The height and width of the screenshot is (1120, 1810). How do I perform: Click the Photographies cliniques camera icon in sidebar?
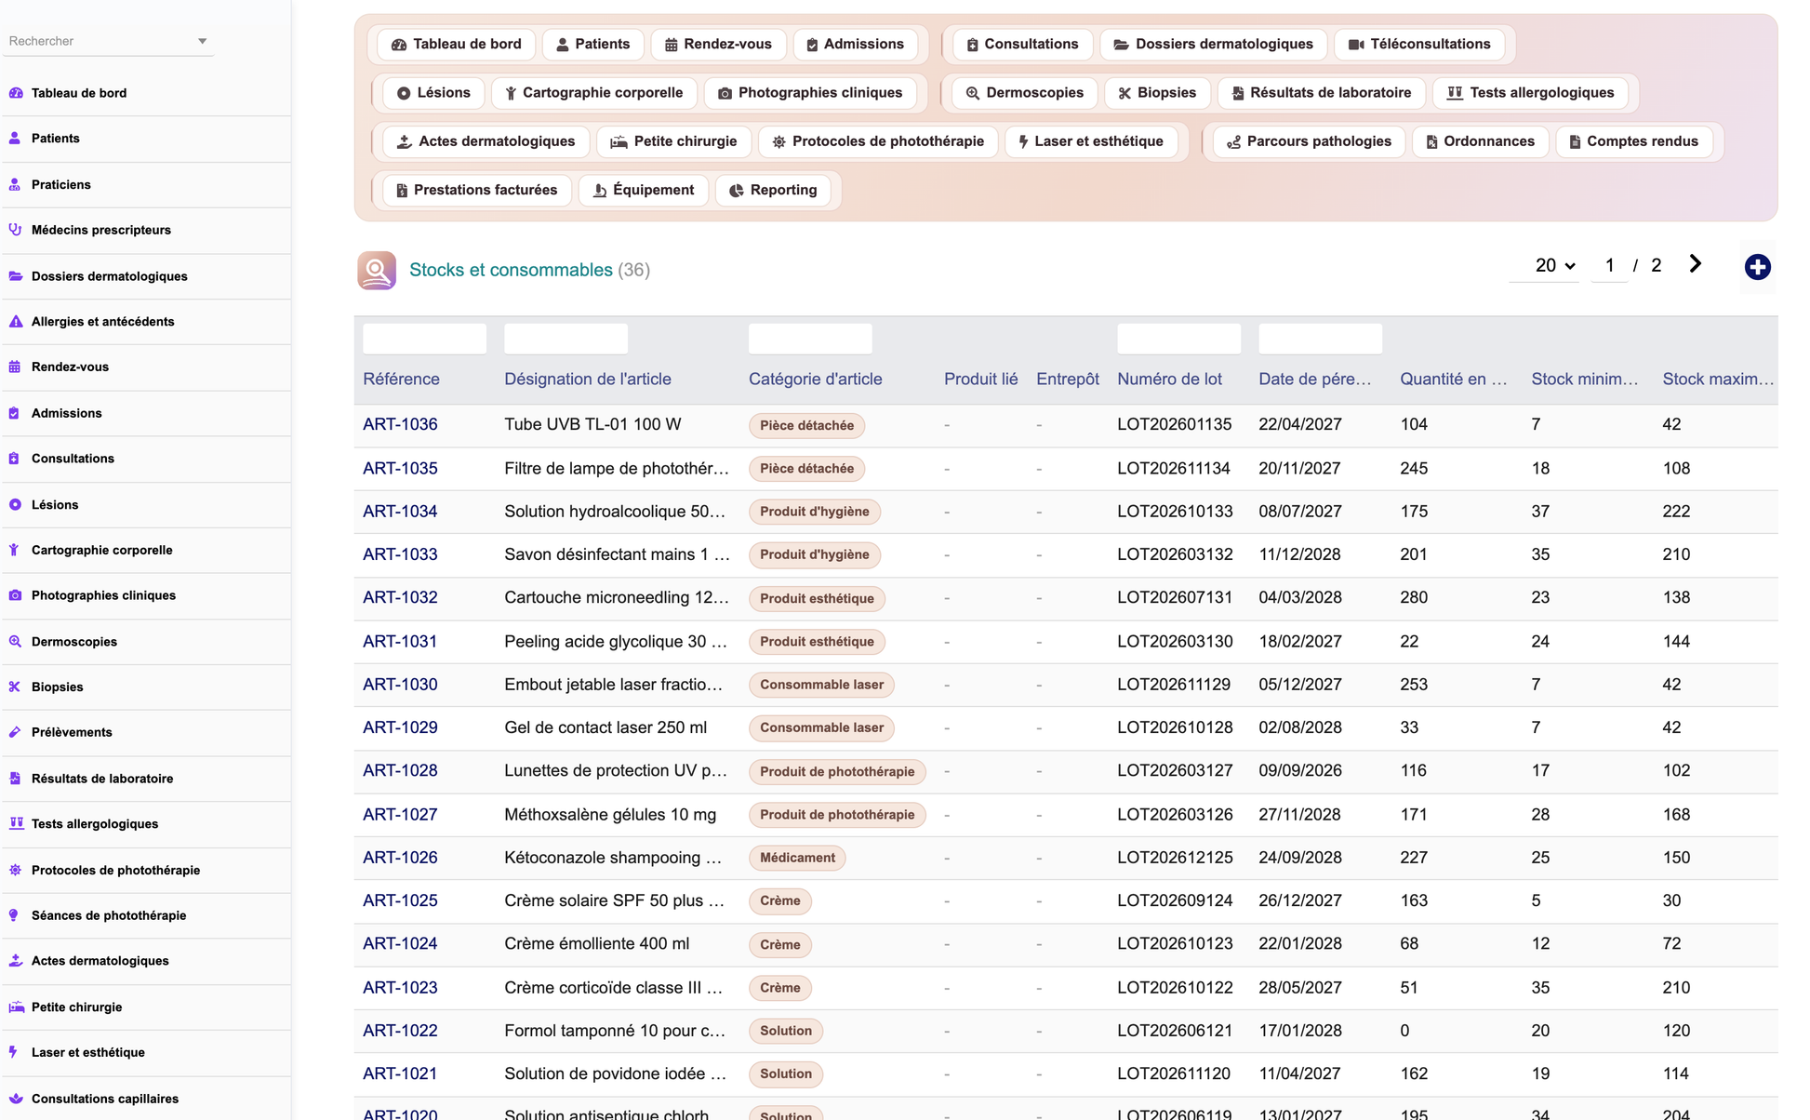click(x=15, y=595)
